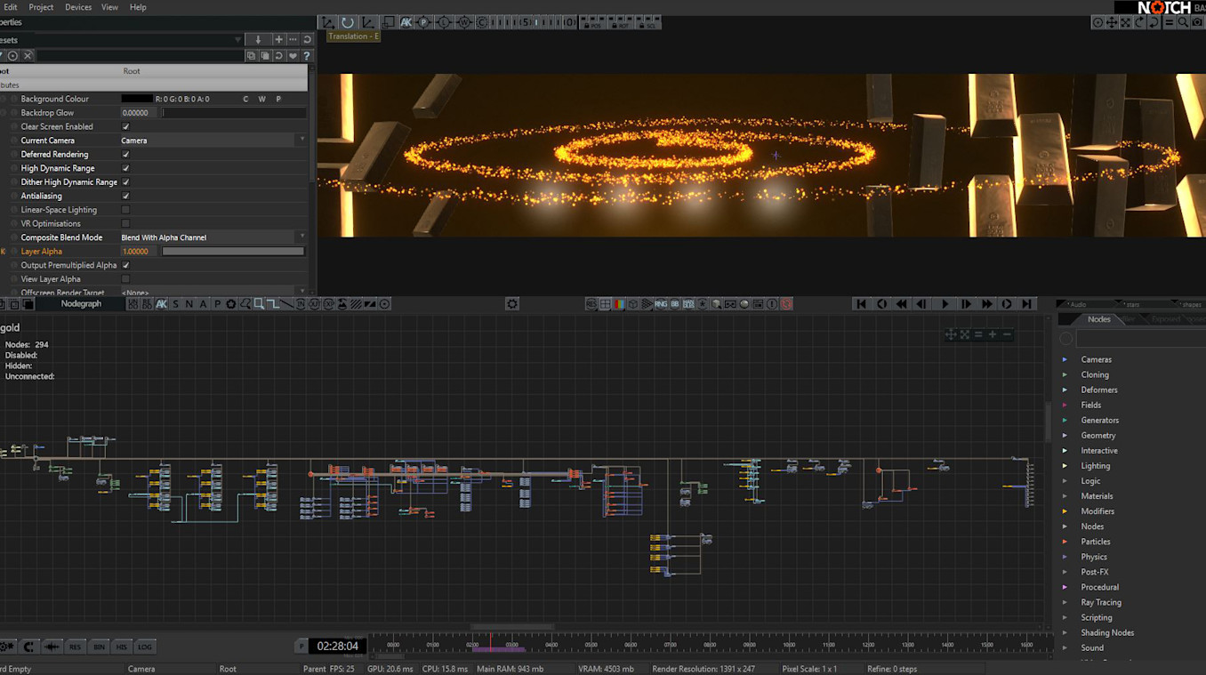Viewport: 1206px width, 675px height.
Task: Toggle Output Premultiplied Alpha checkbox
Action: (x=125, y=265)
